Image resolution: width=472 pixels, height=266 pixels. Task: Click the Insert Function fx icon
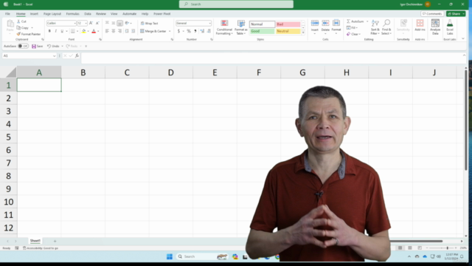click(77, 56)
